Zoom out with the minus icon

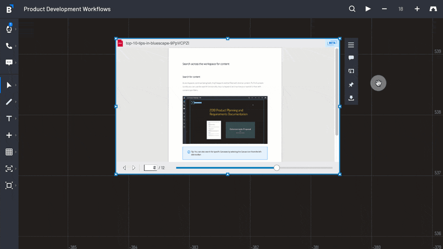pos(384,9)
